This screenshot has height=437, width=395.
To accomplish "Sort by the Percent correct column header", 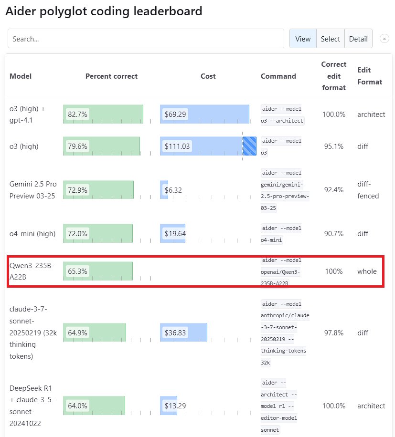I will [111, 76].
